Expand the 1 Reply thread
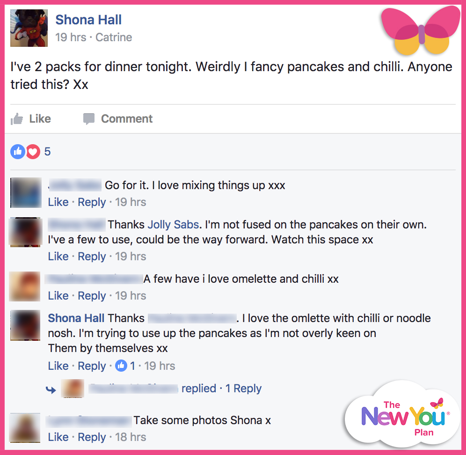Screen dimensions: 466x455 click(x=243, y=389)
